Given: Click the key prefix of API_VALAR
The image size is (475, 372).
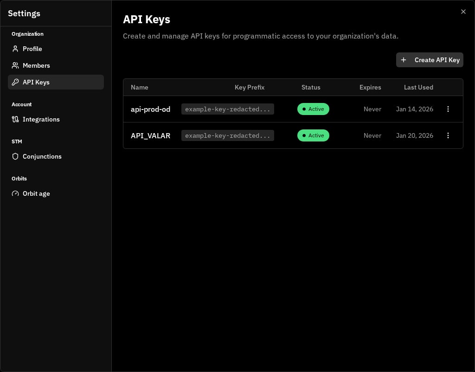Looking at the screenshot, I should pyautogui.click(x=227, y=135).
